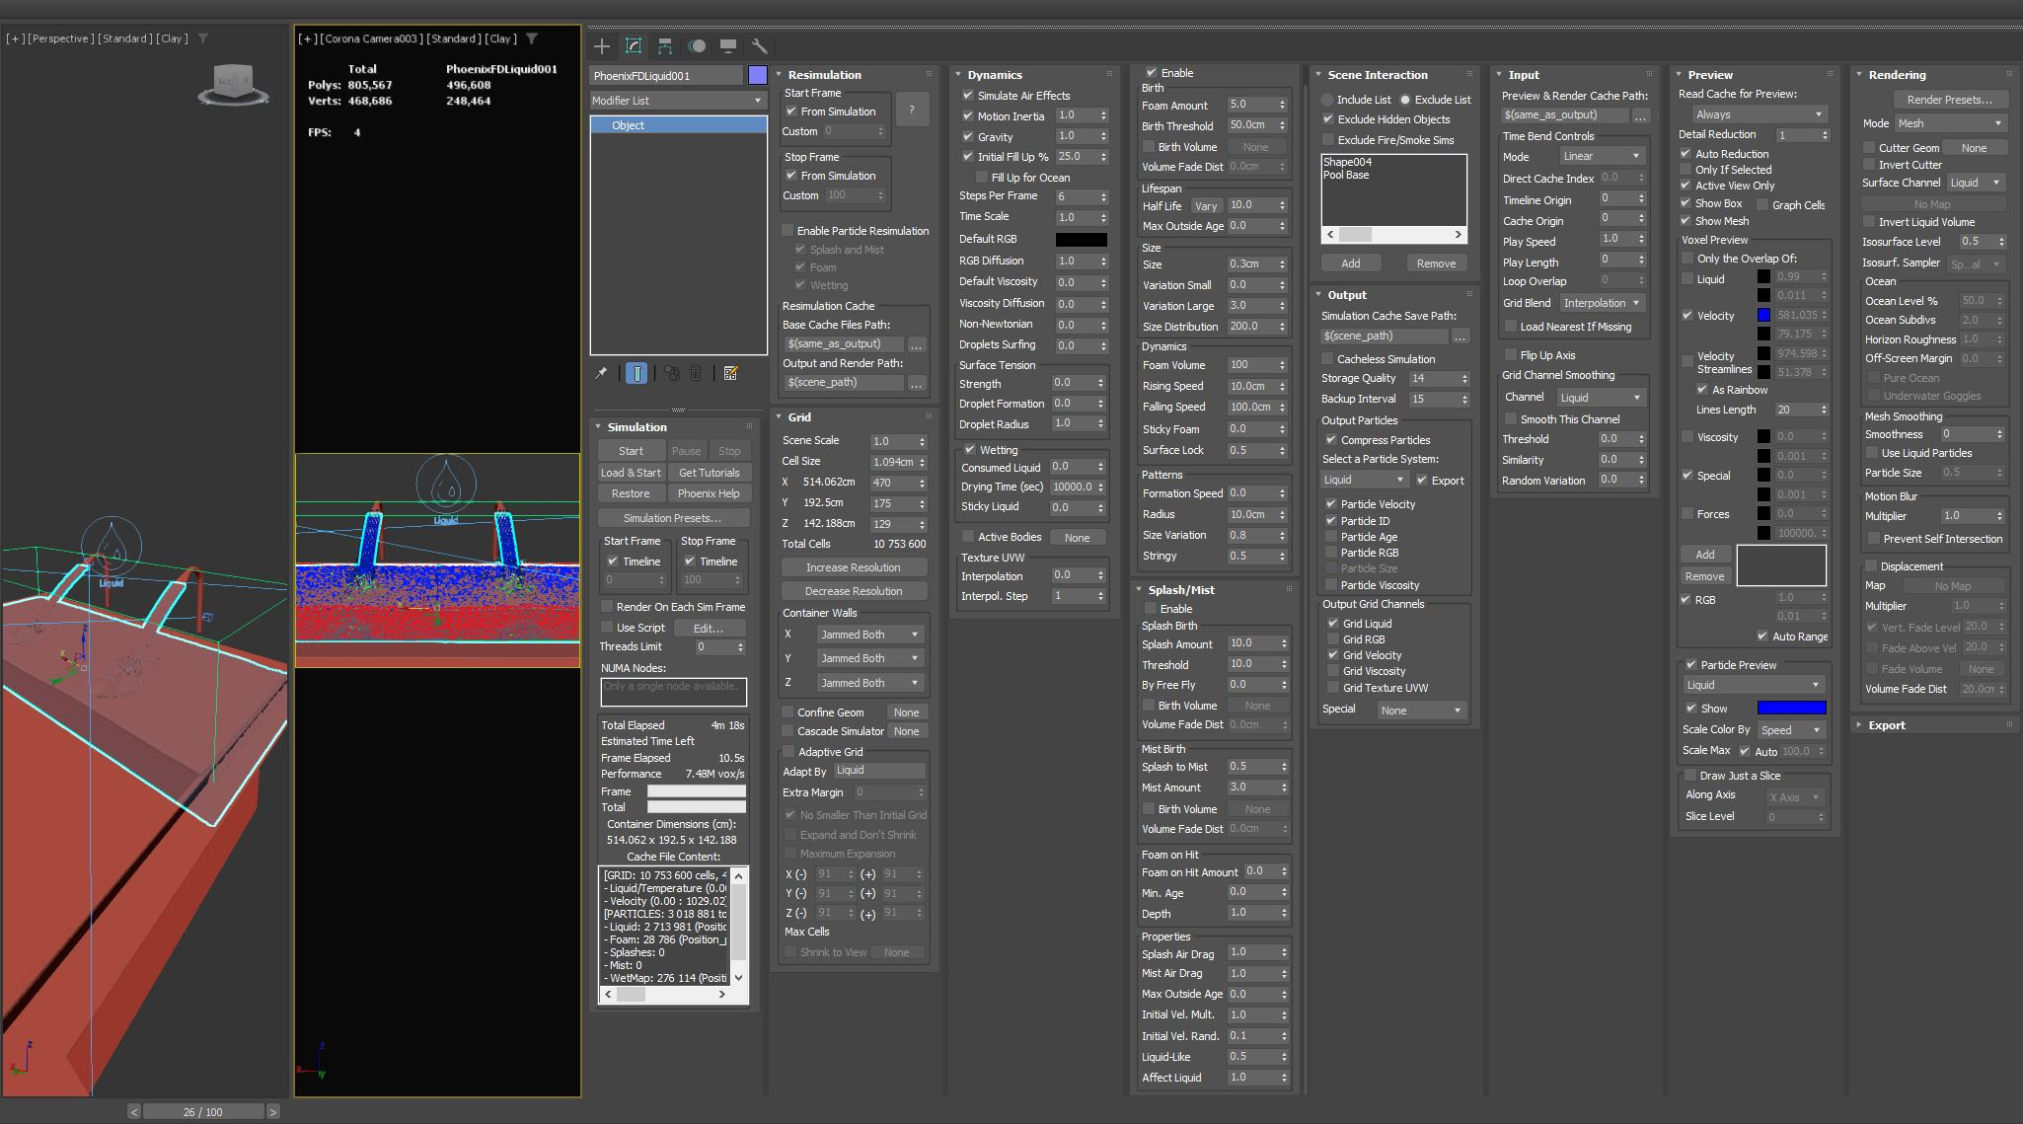2023x1124 pixels.
Task: Open Grid Blend Interpolation dropdown
Action: pyautogui.click(x=1602, y=303)
